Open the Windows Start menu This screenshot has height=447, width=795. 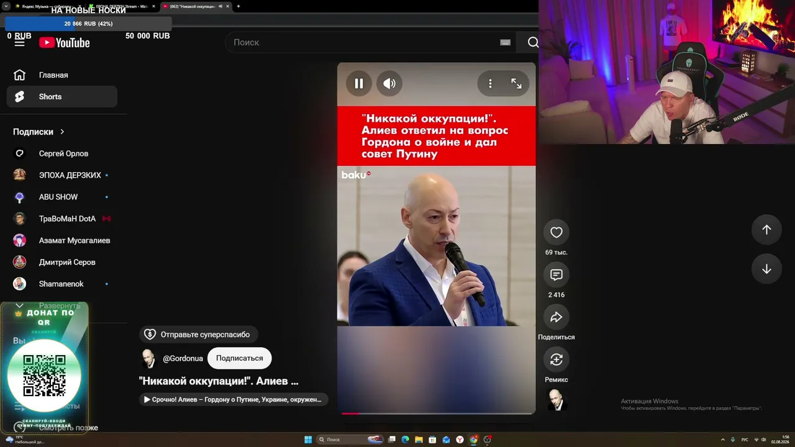point(308,440)
